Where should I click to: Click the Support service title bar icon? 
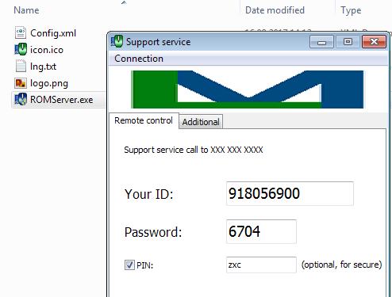point(117,41)
